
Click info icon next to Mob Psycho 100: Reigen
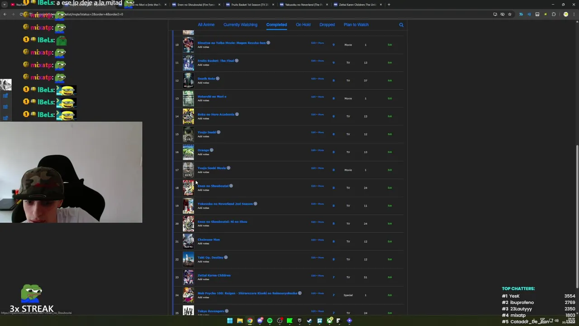pos(300,293)
